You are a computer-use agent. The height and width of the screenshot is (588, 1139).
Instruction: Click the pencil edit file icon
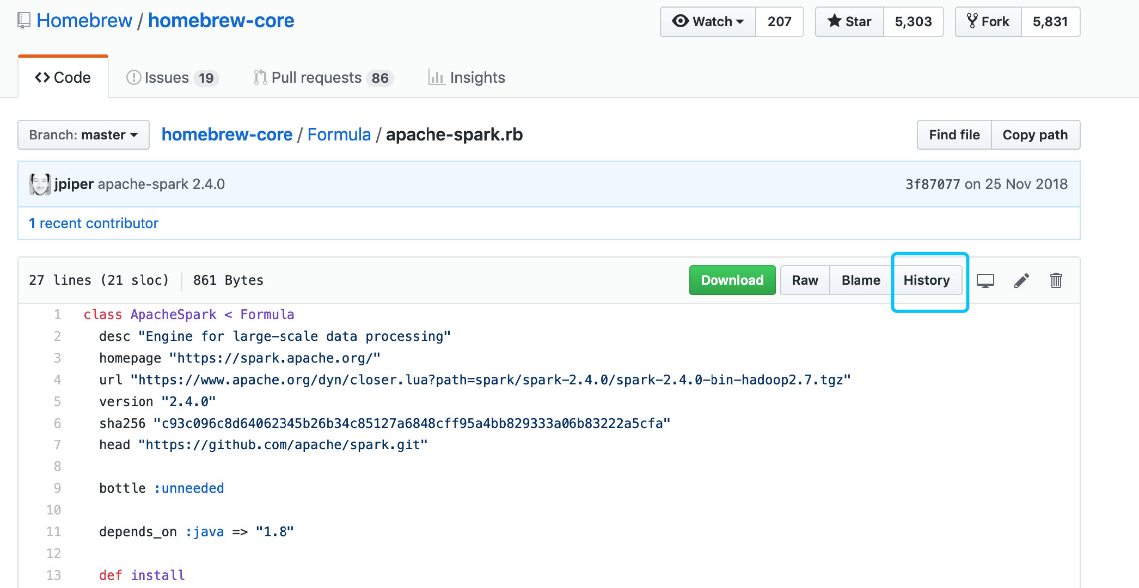click(1021, 280)
